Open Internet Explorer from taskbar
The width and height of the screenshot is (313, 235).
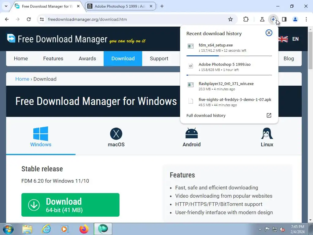[x=46, y=229]
